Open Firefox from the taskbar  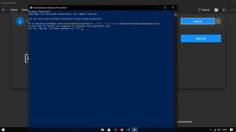click(x=122, y=130)
